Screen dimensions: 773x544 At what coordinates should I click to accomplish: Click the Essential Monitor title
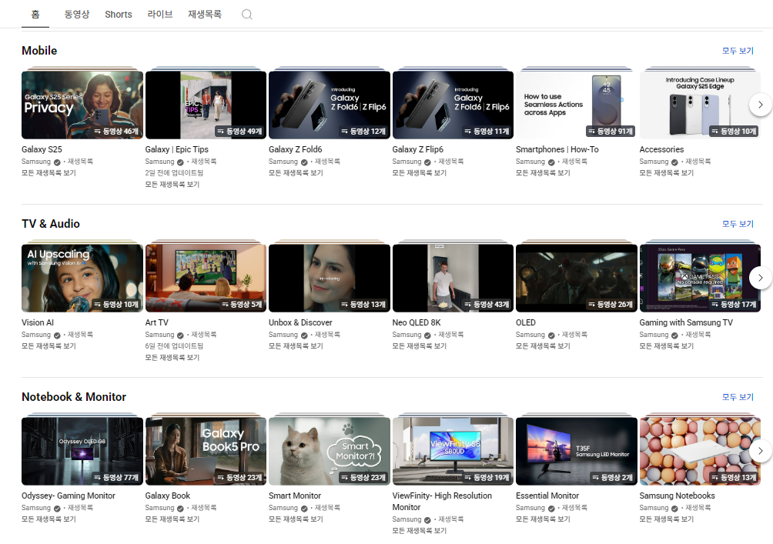(x=547, y=496)
